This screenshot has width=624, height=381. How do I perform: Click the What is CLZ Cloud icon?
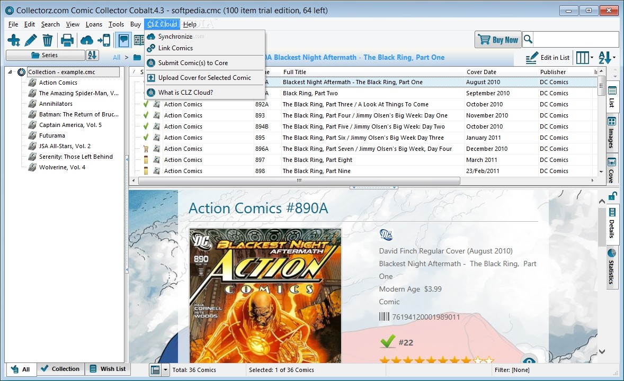point(151,93)
